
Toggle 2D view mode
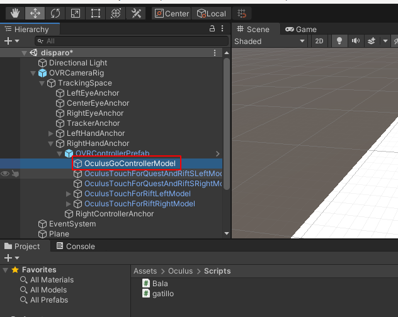319,41
